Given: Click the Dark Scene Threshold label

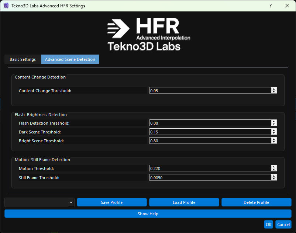Looking at the screenshot, I should pos(40,132).
